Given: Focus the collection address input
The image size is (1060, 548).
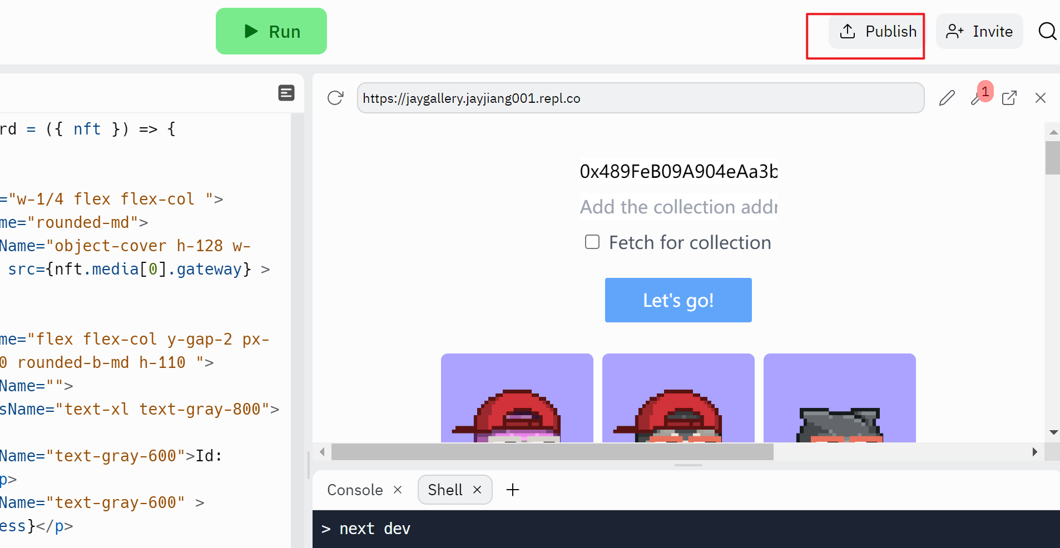Looking at the screenshot, I should 678,207.
